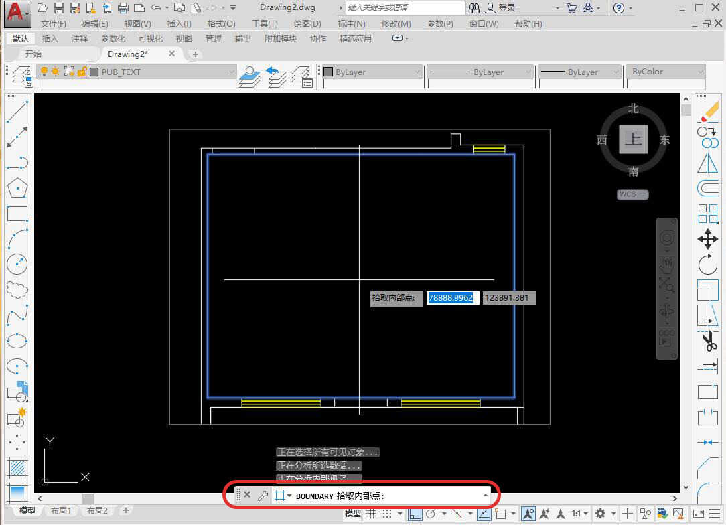The width and height of the screenshot is (726, 525).
Task: Click the layer color swatch beside PUB_TEXT
Action: click(x=94, y=72)
